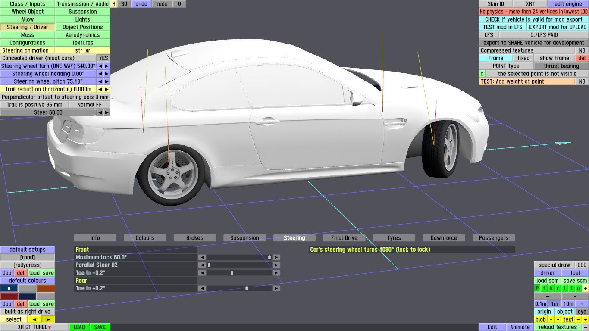
Task: Click left arrow beside Trail reduction
Action: 100,89
